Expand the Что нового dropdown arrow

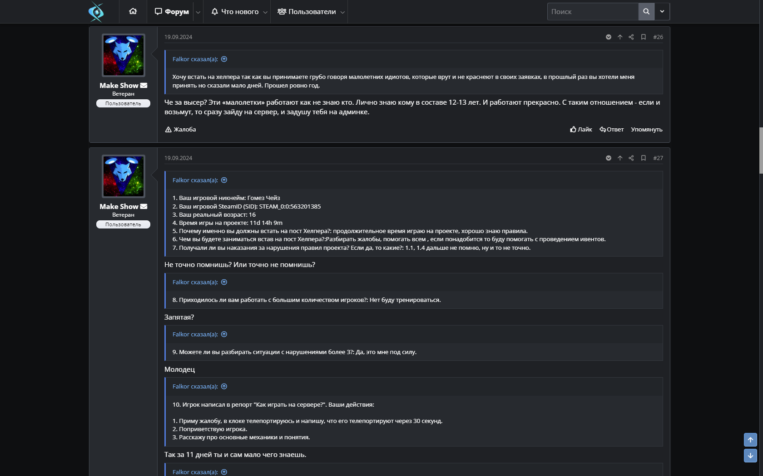click(265, 12)
